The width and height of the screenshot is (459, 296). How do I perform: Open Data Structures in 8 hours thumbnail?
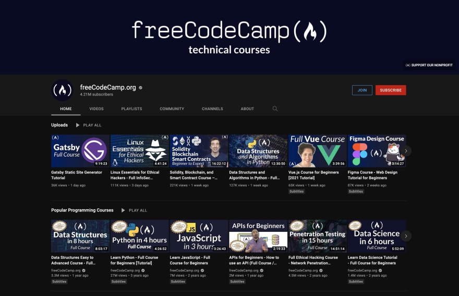[x=80, y=236]
